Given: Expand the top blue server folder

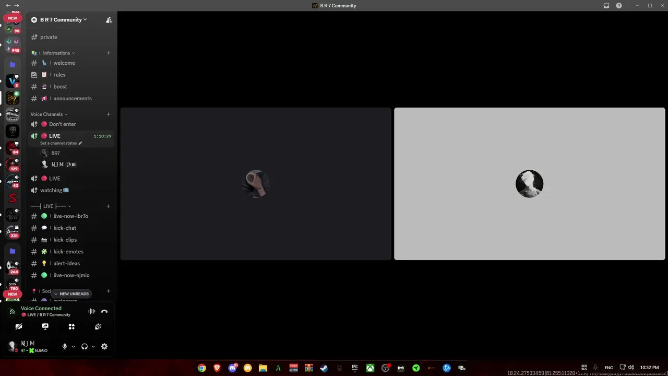Looking at the screenshot, I should (13, 64).
